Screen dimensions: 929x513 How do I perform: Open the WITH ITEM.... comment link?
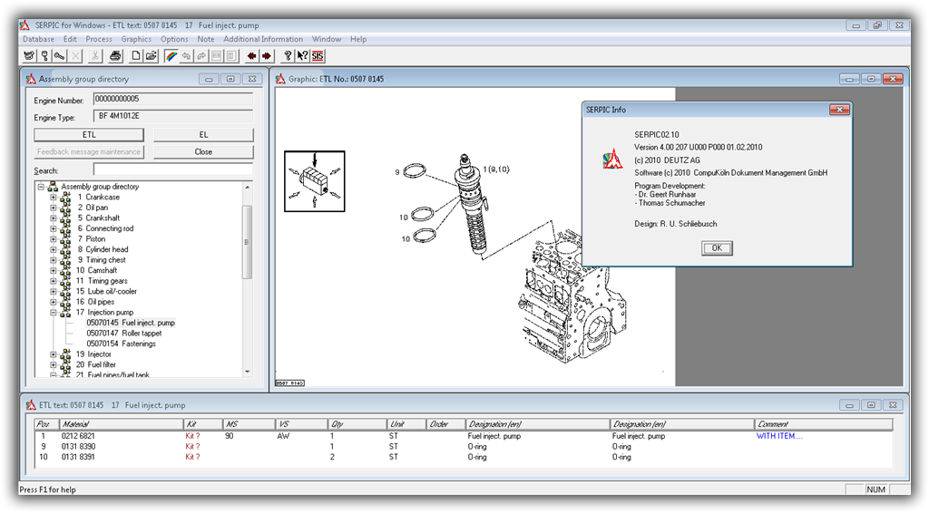click(779, 436)
